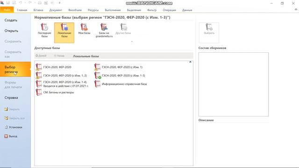Click the application icon in title bar
Screen dimensions: 299x168
(2, 3)
